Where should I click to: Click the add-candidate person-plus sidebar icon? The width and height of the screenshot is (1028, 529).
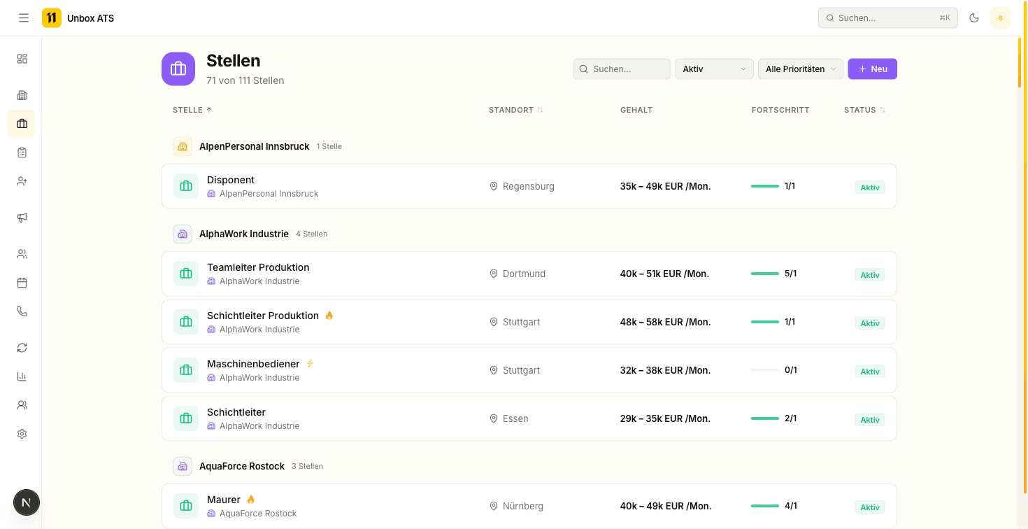pyautogui.click(x=22, y=181)
